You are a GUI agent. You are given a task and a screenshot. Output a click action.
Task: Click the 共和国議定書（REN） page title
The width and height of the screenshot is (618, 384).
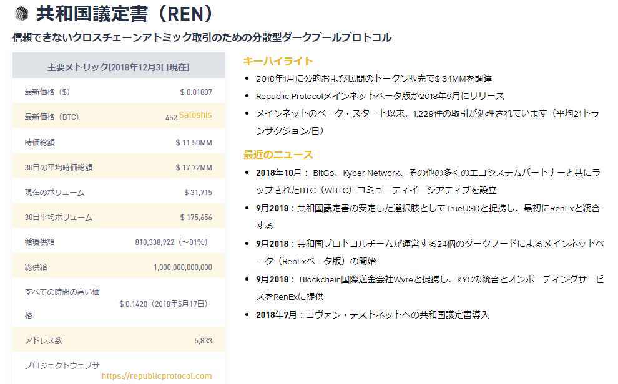tap(125, 13)
